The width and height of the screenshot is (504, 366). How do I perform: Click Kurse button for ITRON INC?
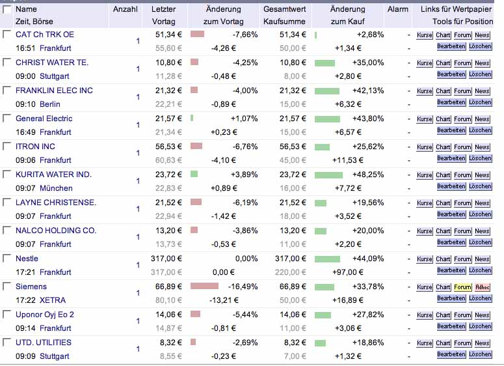point(425,147)
